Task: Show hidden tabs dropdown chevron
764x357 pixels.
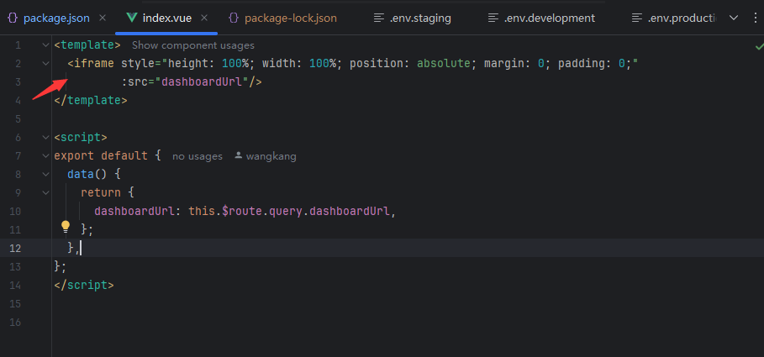Action: click(734, 18)
